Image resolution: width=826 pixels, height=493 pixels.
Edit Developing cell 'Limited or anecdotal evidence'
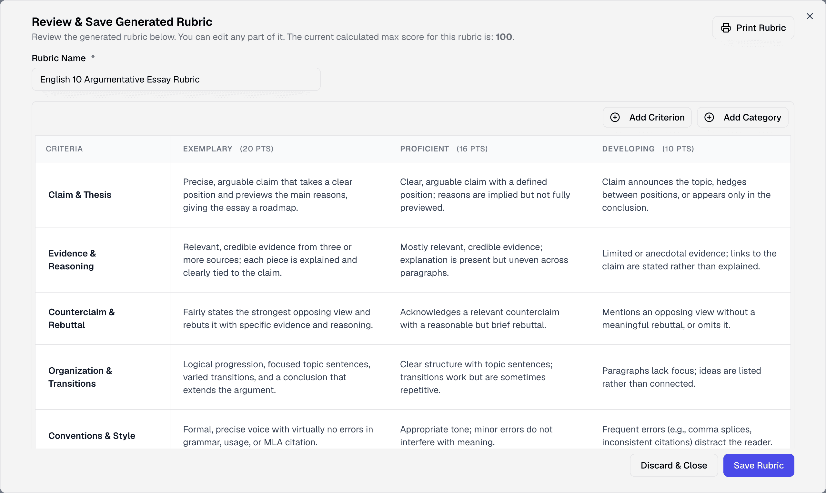click(x=689, y=260)
